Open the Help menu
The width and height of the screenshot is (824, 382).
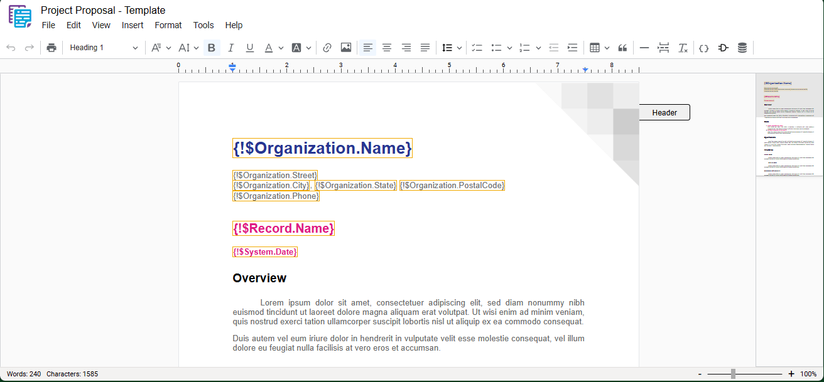(234, 25)
